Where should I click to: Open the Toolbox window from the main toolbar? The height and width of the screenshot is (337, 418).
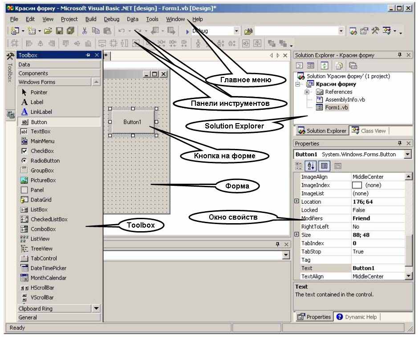(375, 31)
